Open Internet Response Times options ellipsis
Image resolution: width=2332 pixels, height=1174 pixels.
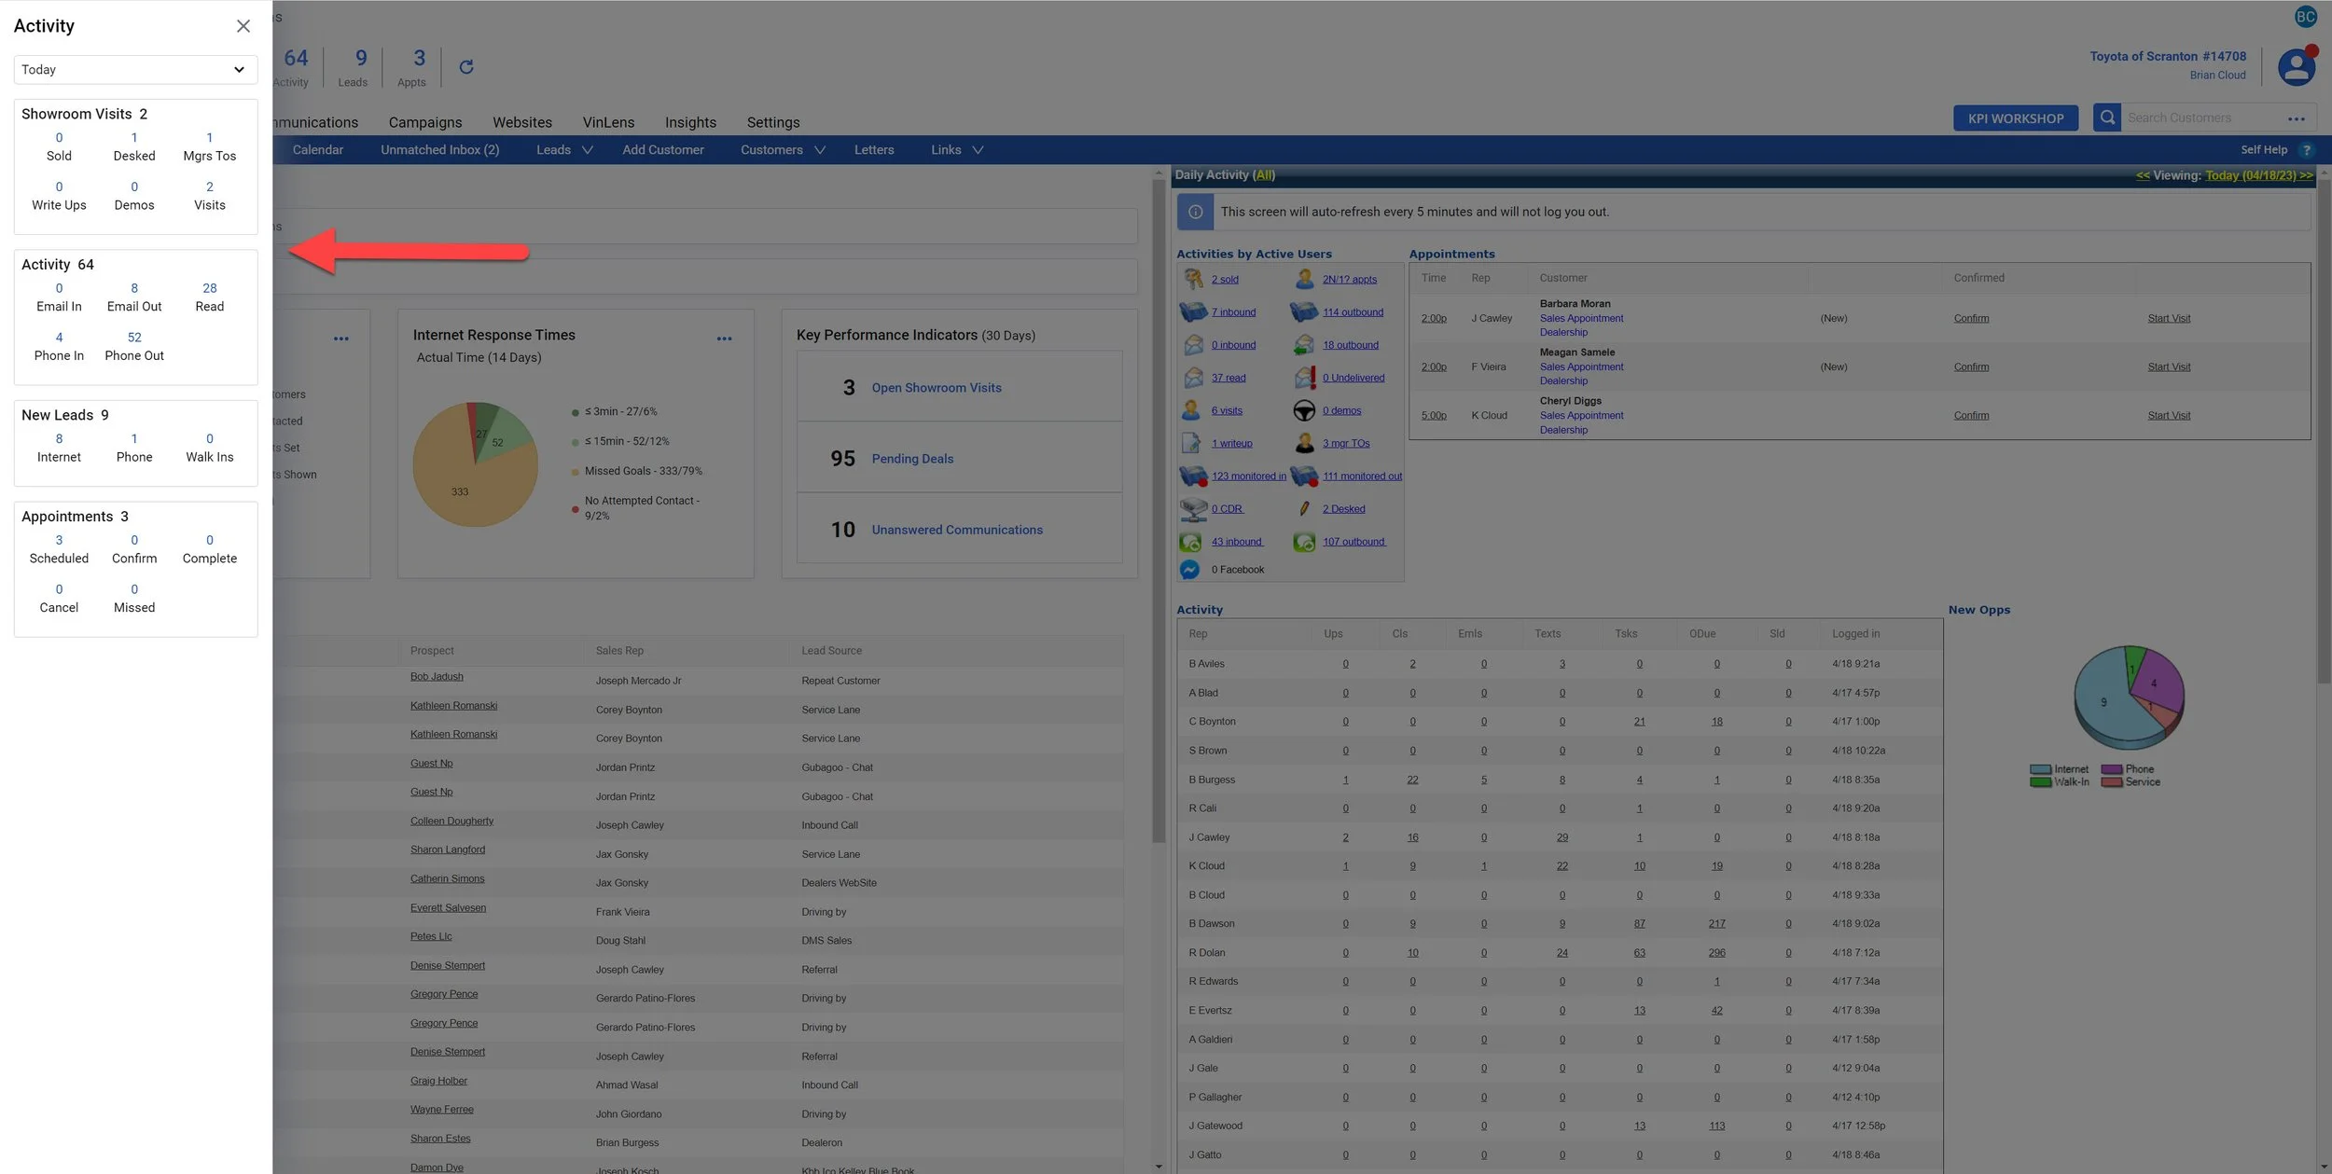point(724,338)
